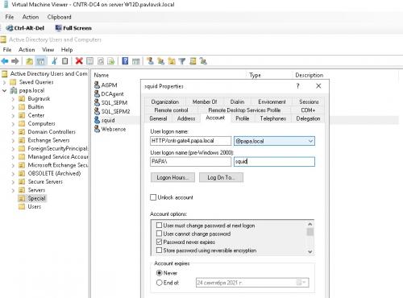Click the papa.local domain icon in tree

(14, 90)
